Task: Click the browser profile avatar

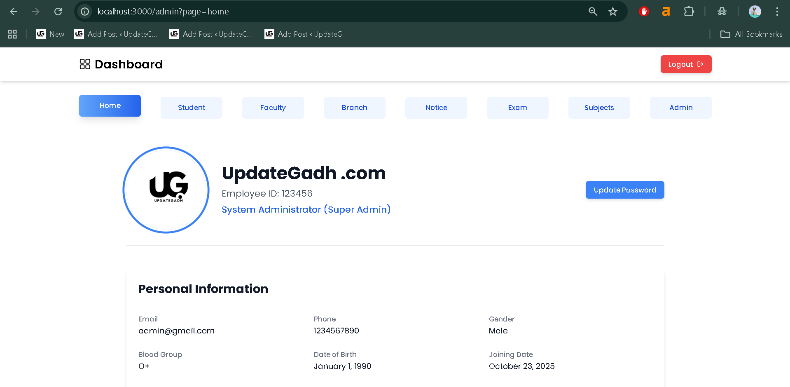Action: [755, 12]
